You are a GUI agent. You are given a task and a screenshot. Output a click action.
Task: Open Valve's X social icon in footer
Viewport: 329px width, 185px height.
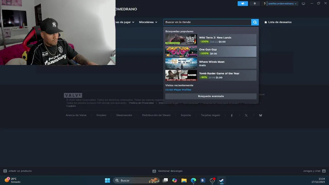coord(246,115)
